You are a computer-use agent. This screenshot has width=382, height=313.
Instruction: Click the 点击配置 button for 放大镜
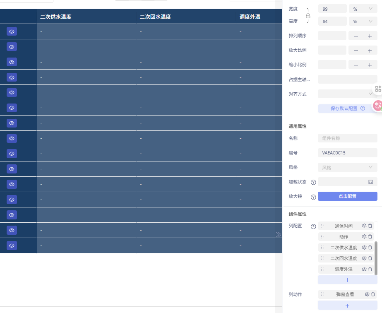(347, 196)
